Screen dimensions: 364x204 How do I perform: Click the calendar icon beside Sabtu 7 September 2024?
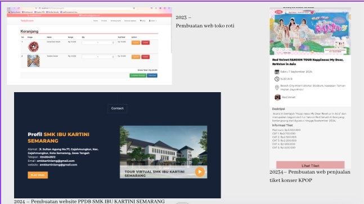pos(277,72)
